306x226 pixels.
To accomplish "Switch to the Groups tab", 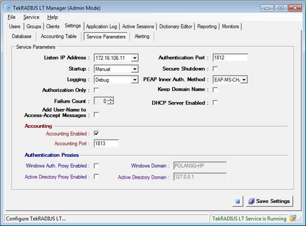I will [x=34, y=27].
